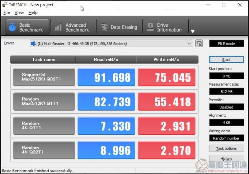
Task: Click the TxBENCH app icon in title bar
Action: 5,5
